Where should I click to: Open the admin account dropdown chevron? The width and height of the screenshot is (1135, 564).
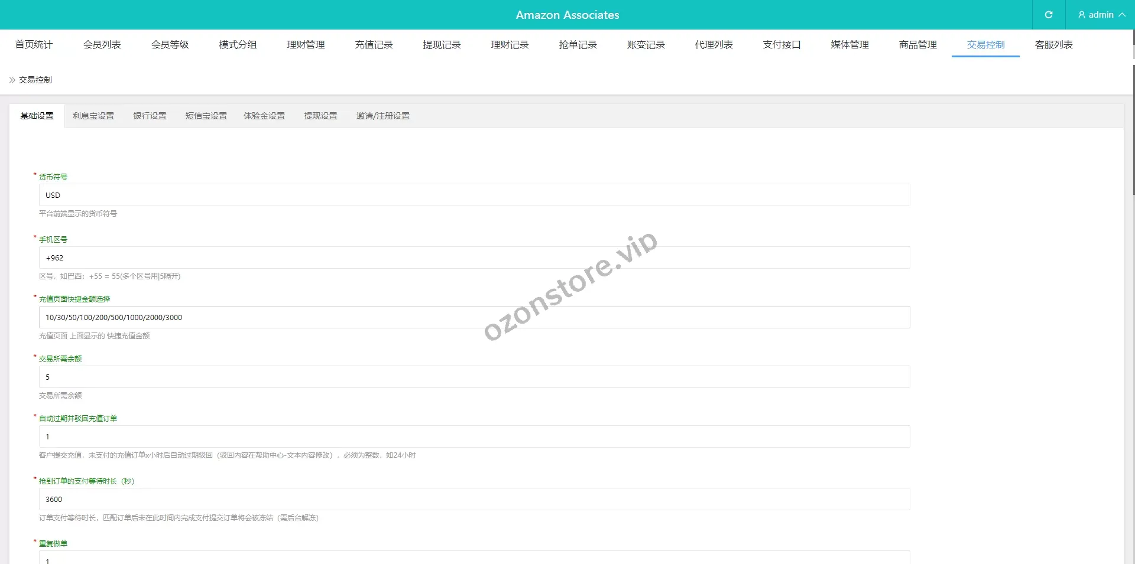[x=1124, y=15]
